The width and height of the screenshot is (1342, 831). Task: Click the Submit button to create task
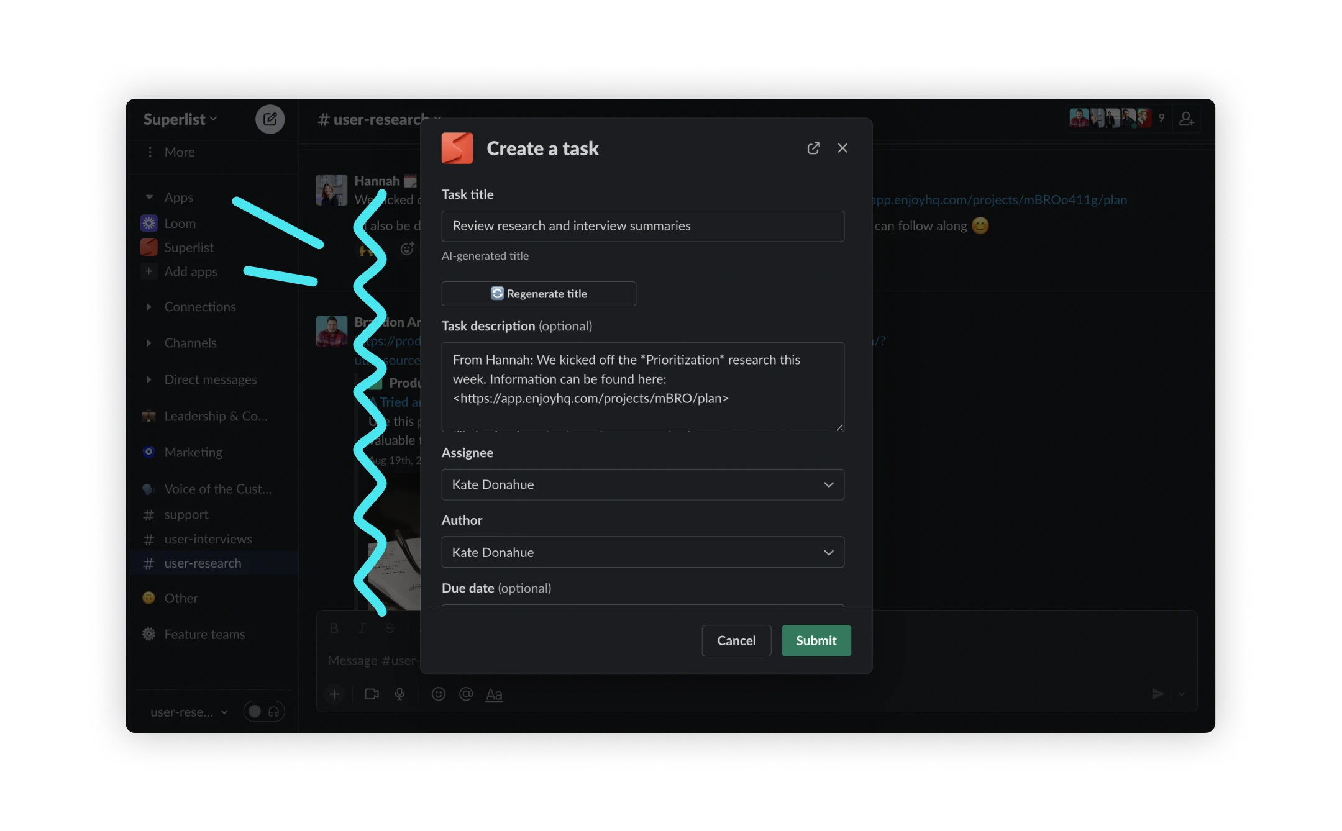tap(816, 640)
